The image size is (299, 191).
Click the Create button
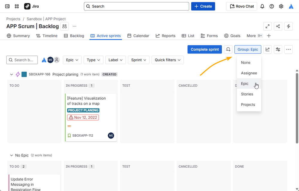pos(203,6)
